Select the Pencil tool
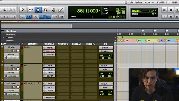179x101 pixels. point(60,10)
